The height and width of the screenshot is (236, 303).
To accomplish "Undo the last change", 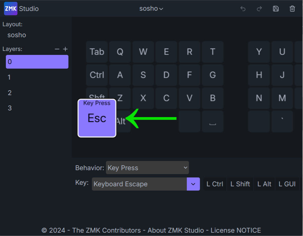I will tap(243, 9).
